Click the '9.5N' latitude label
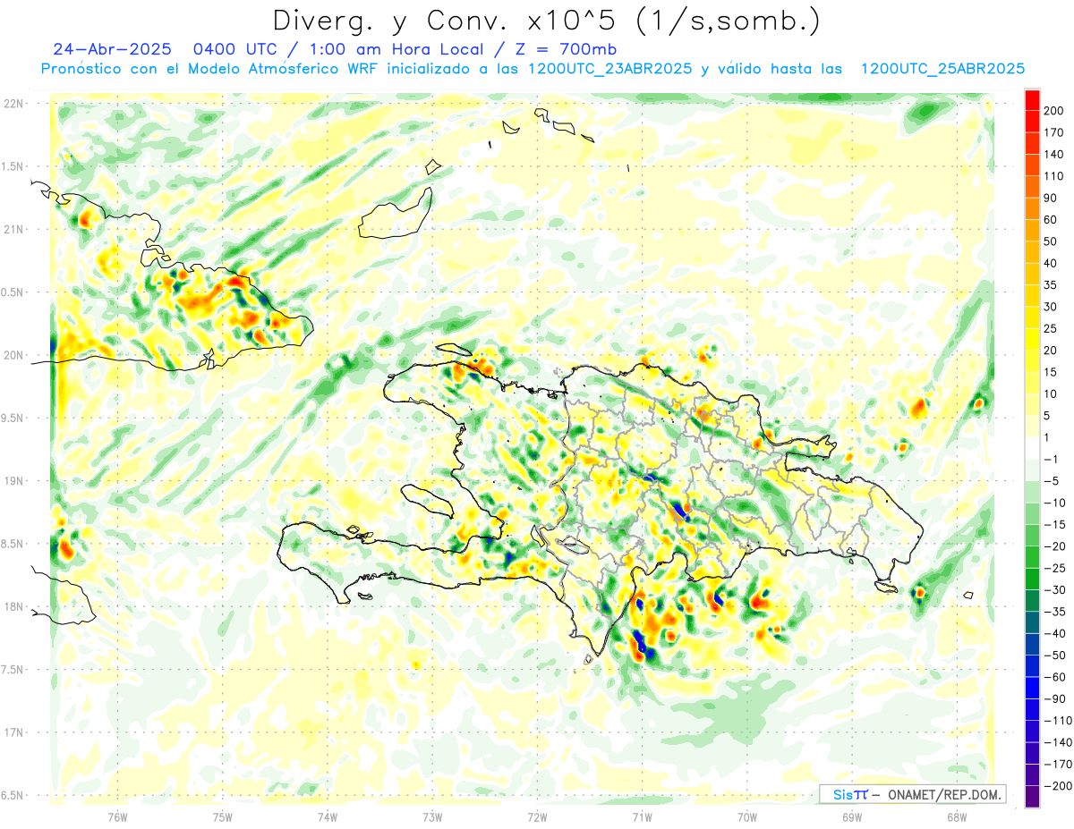The width and height of the screenshot is (1074, 829). point(13,419)
